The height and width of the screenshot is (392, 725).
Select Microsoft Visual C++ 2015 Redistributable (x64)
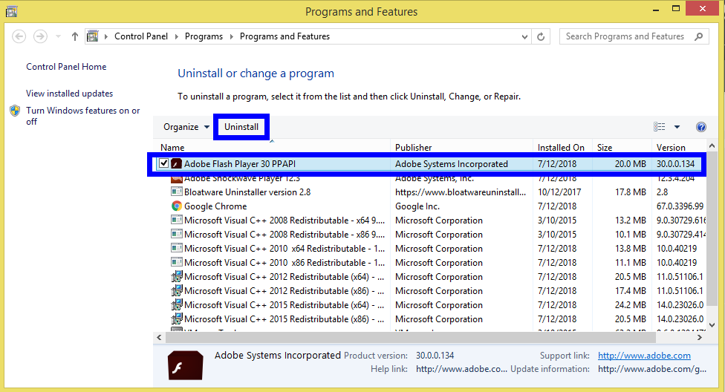[285, 305]
